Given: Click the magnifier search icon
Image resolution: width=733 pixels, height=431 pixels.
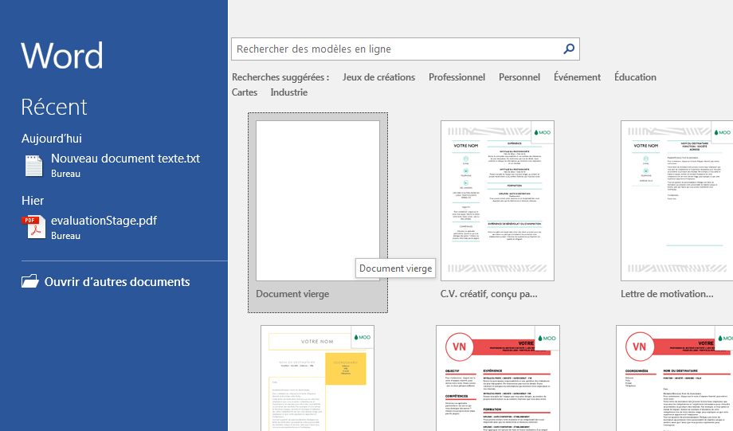Looking at the screenshot, I should [568, 49].
